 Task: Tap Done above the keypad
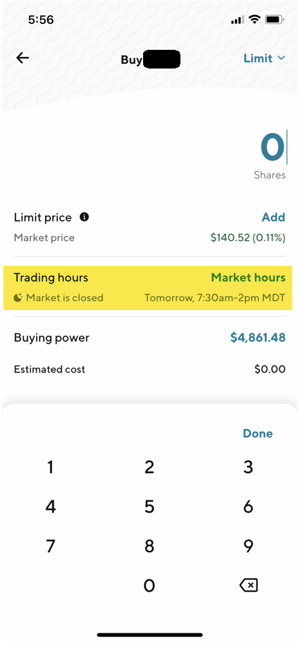click(x=258, y=433)
